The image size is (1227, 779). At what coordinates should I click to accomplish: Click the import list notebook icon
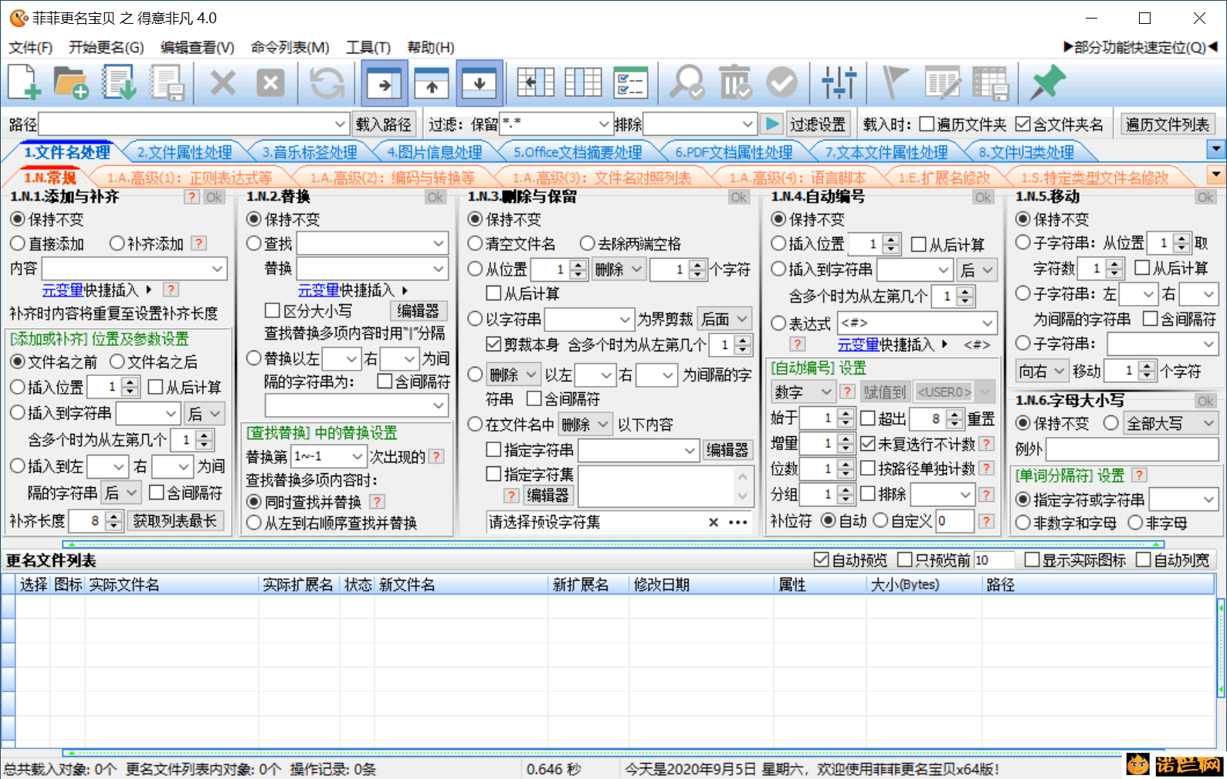(119, 83)
